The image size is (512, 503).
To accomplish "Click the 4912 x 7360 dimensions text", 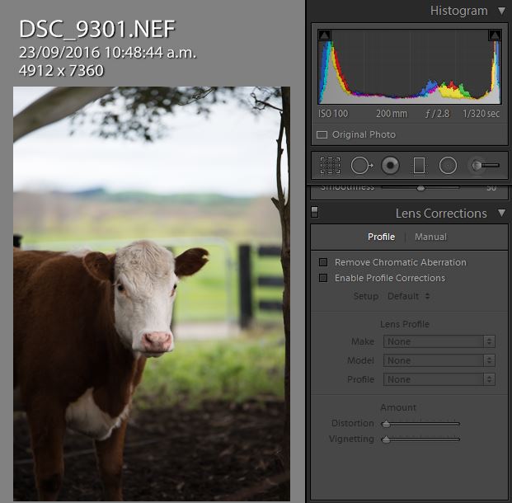I will tap(61, 71).
